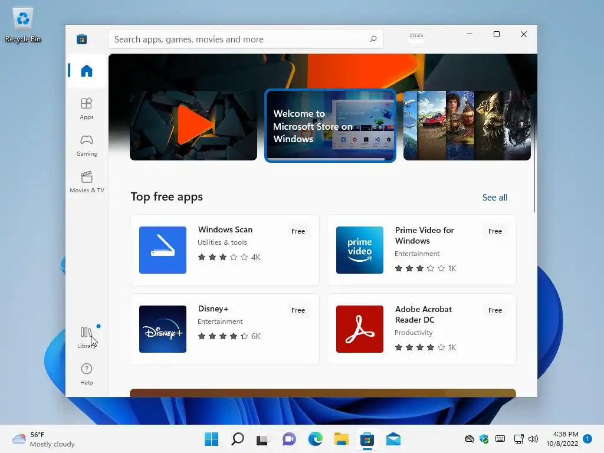Open Teams Chat from taskbar

pos(289,439)
